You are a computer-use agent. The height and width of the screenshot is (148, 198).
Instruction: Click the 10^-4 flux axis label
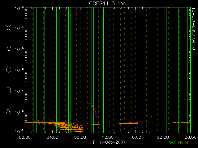point(19,28)
